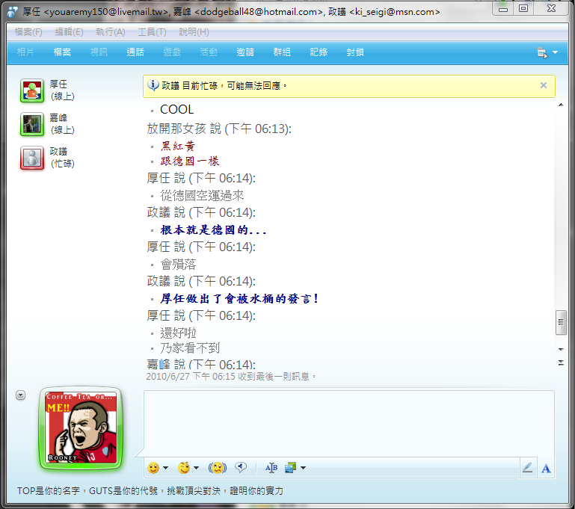
Task: Open the 檔案 menu in menu bar
Action: (x=28, y=32)
